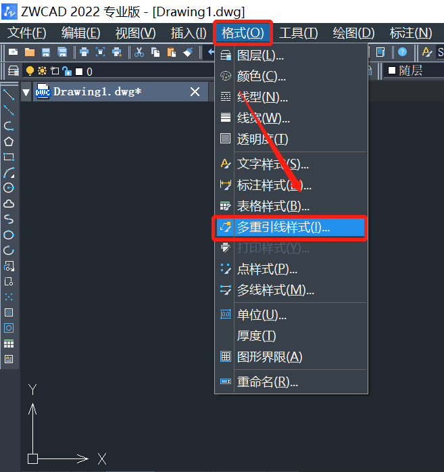The height and width of the screenshot is (472, 444).
Task: Select 多重引线样式(I)... menu entry
Action: (x=291, y=227)
